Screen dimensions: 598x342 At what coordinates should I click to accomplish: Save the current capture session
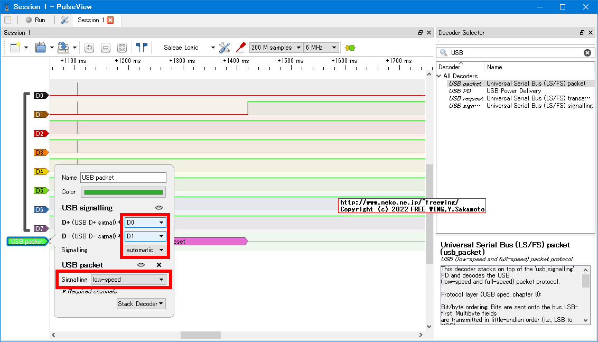62,47
